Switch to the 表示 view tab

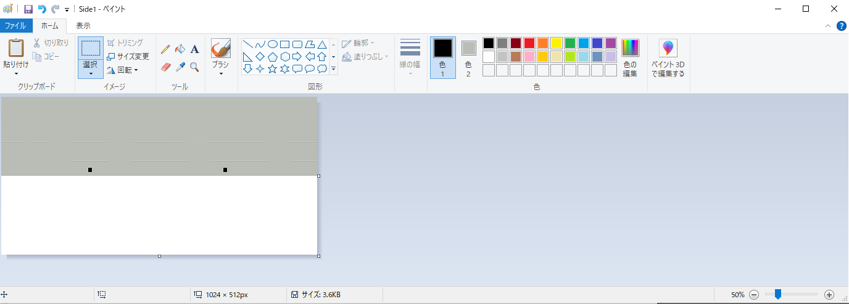click(83, 26)
